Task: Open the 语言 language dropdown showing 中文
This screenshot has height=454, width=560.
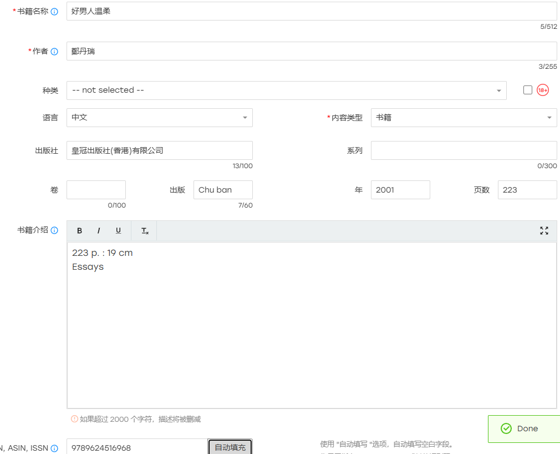Action: [160, 118]
